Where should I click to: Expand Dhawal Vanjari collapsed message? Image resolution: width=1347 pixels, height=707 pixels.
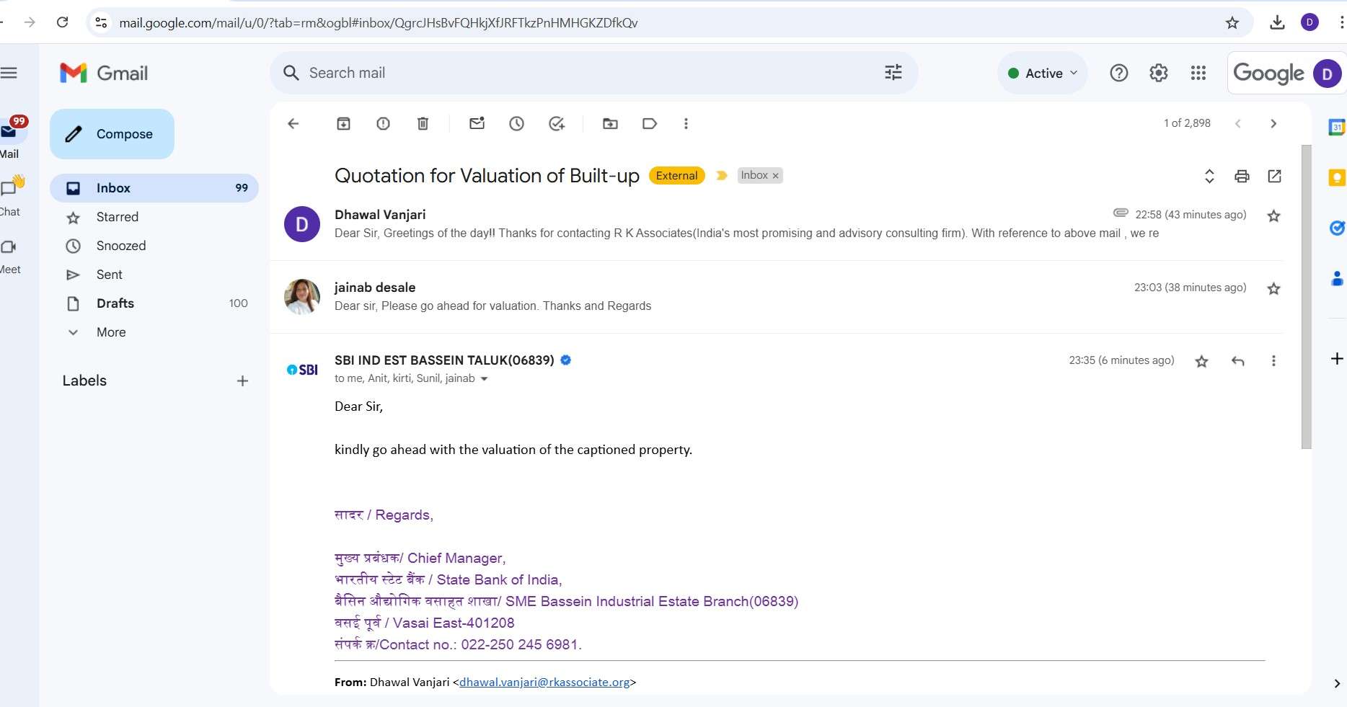pos(775,224)
